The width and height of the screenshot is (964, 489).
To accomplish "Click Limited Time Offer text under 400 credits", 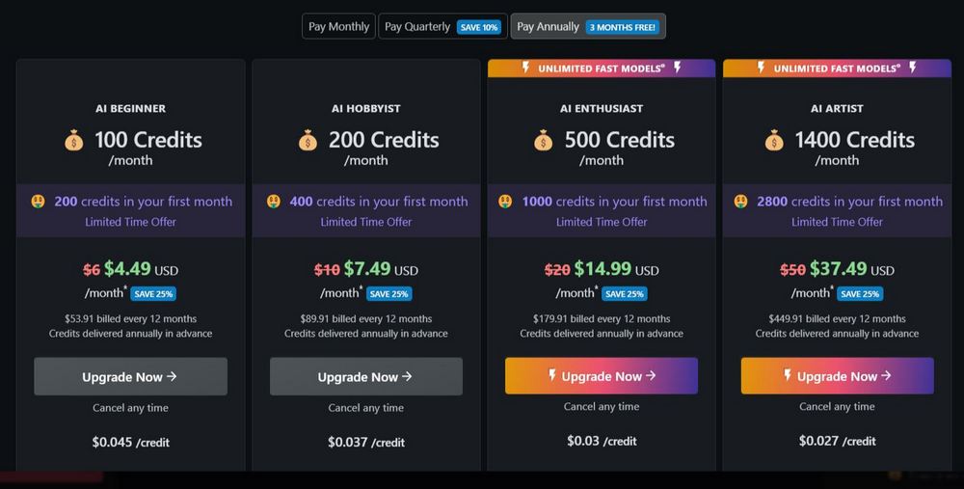I will pyautogui.click(x=365, y=222).
